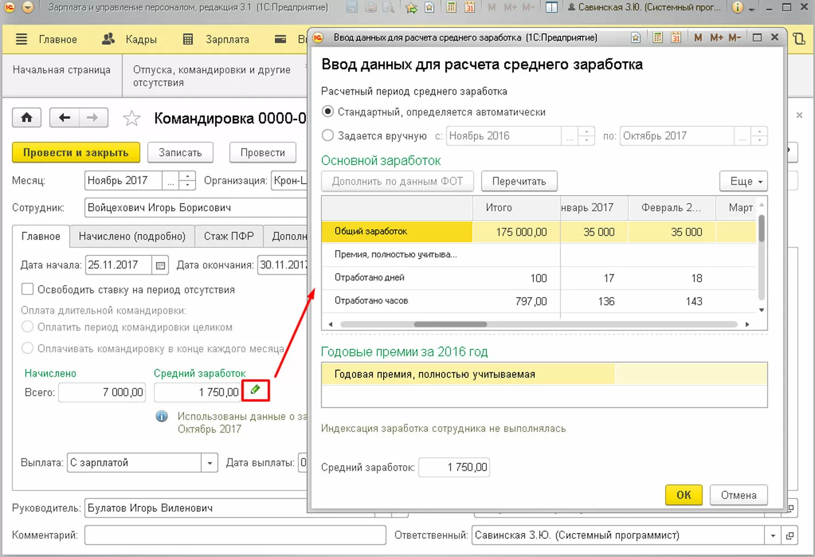
Task: Enable 'Освободить ставку на период отсутствия' checkbox
Action: tap(27, 289)
